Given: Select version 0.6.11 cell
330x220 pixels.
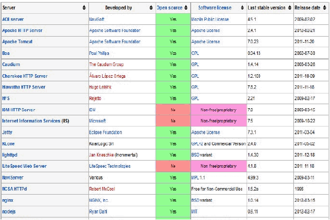Looking at the screenshot, I should tap(270, 212).
